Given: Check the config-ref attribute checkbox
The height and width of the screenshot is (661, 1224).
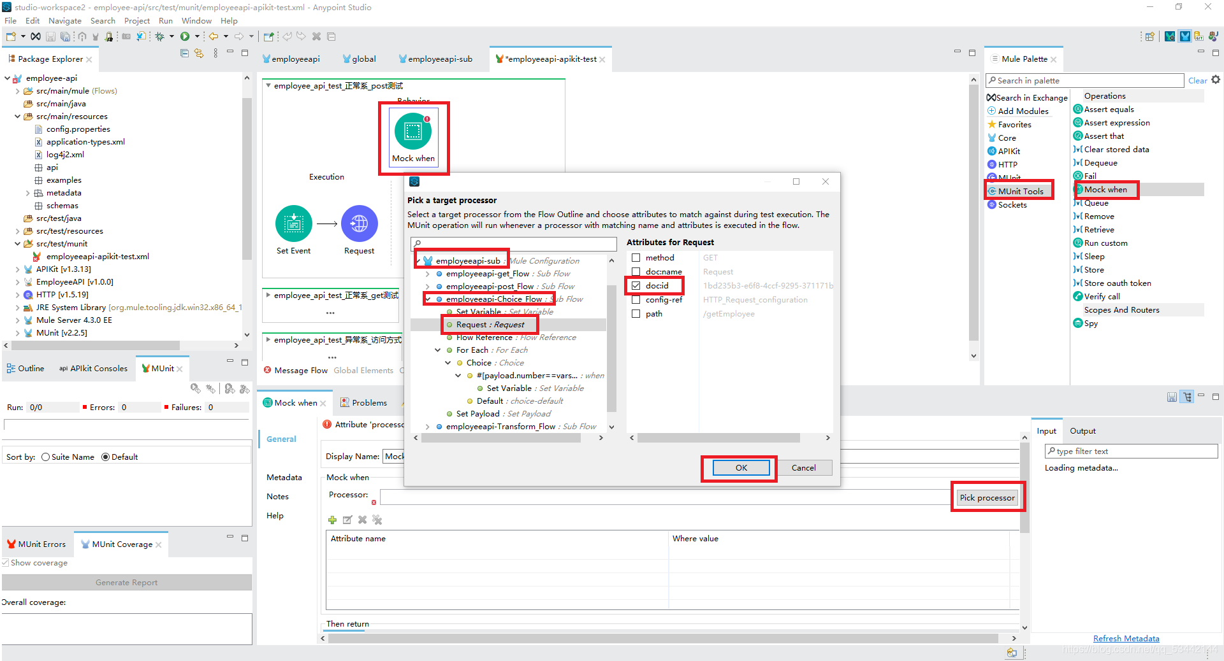Looking at the screenshot, I should (x=636, y=299).
